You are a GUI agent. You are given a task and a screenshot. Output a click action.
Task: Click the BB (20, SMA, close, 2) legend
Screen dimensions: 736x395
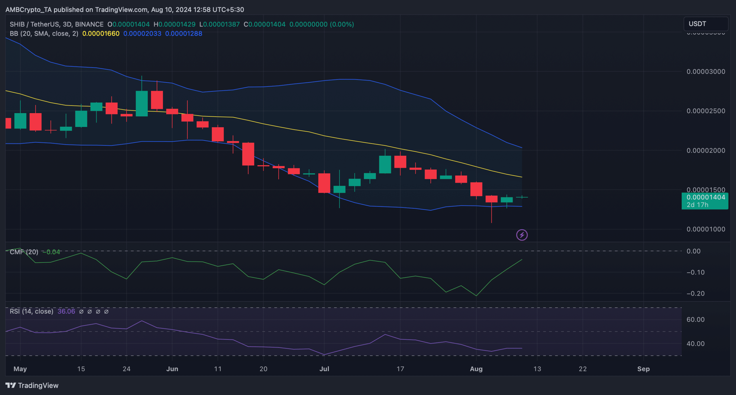pos(44,34)
